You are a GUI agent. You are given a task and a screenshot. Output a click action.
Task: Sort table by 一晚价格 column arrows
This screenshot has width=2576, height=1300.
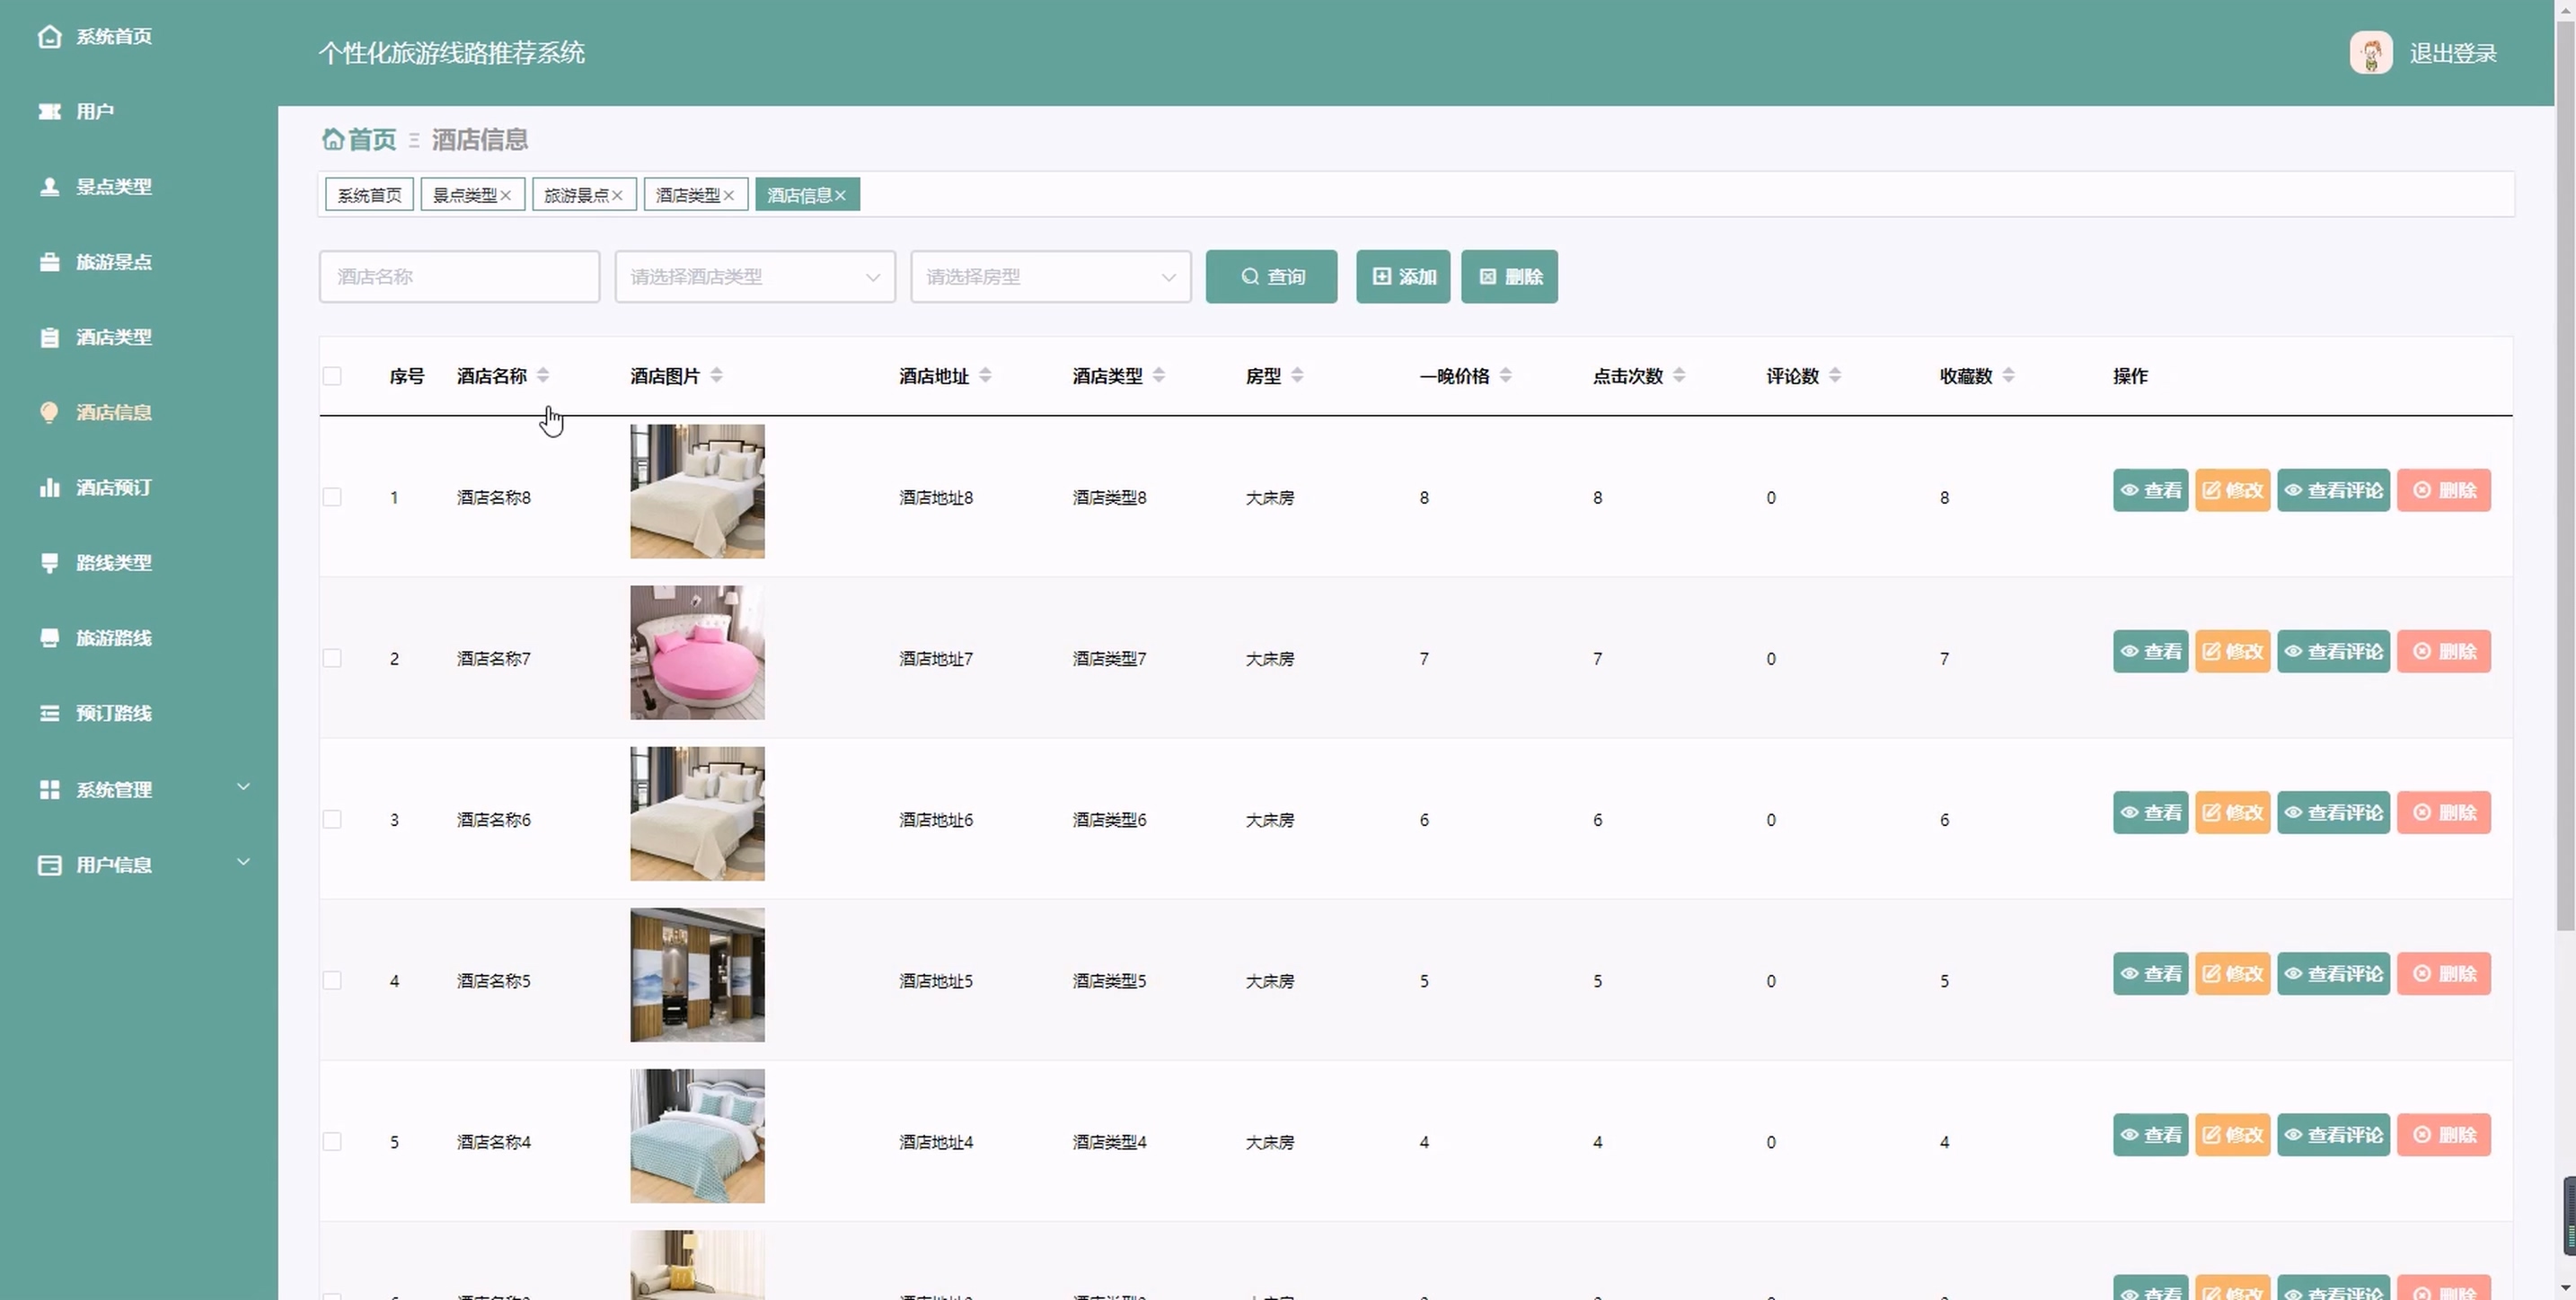coord(1506,375)
